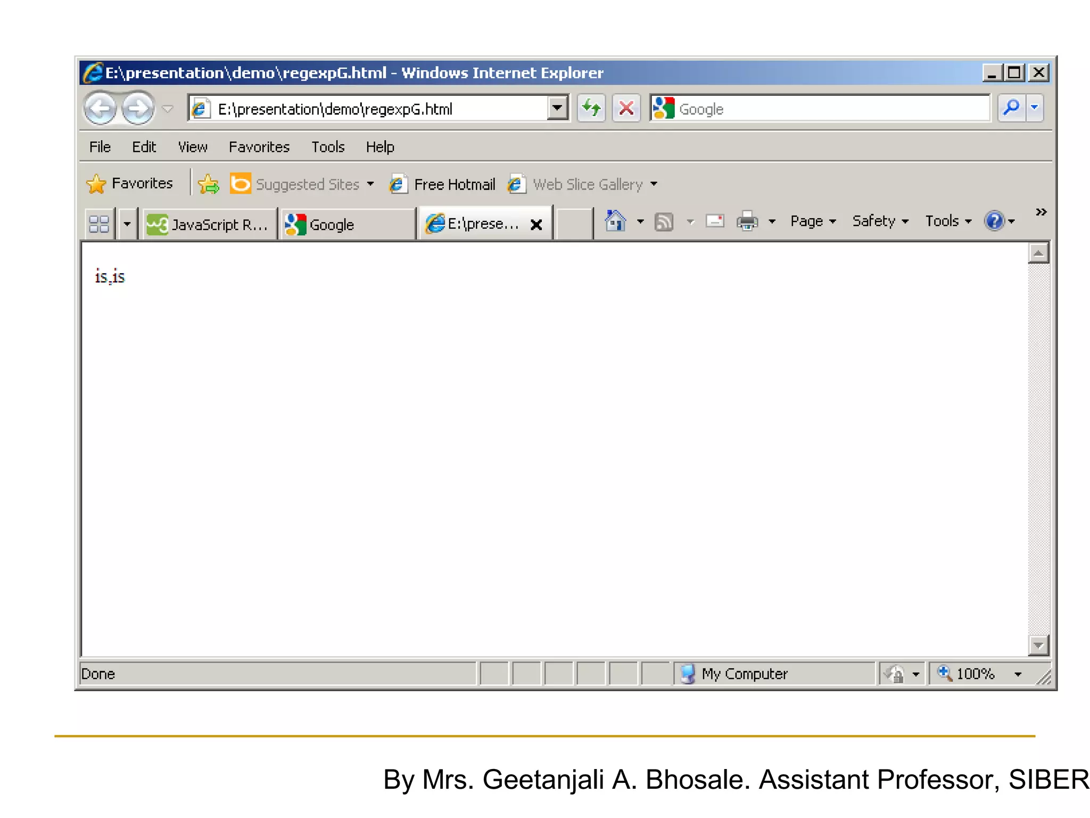The image size is (1090, 818).
Task: Click the Add to Favorites Bar star icon
Action: coord(208,184)
